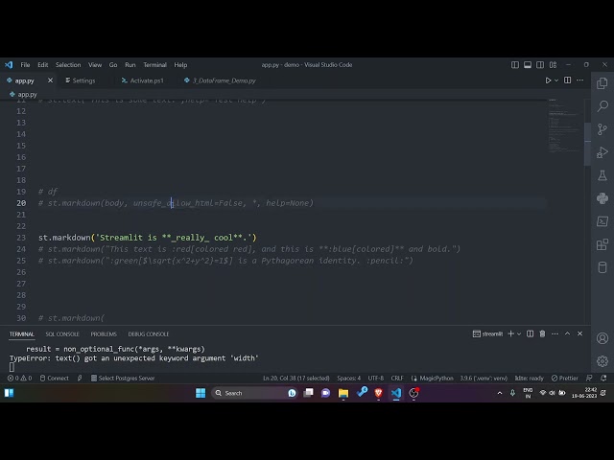614x460 pixels.
Task: Click the streamlit terminal label
Action: tap(488, 333)
